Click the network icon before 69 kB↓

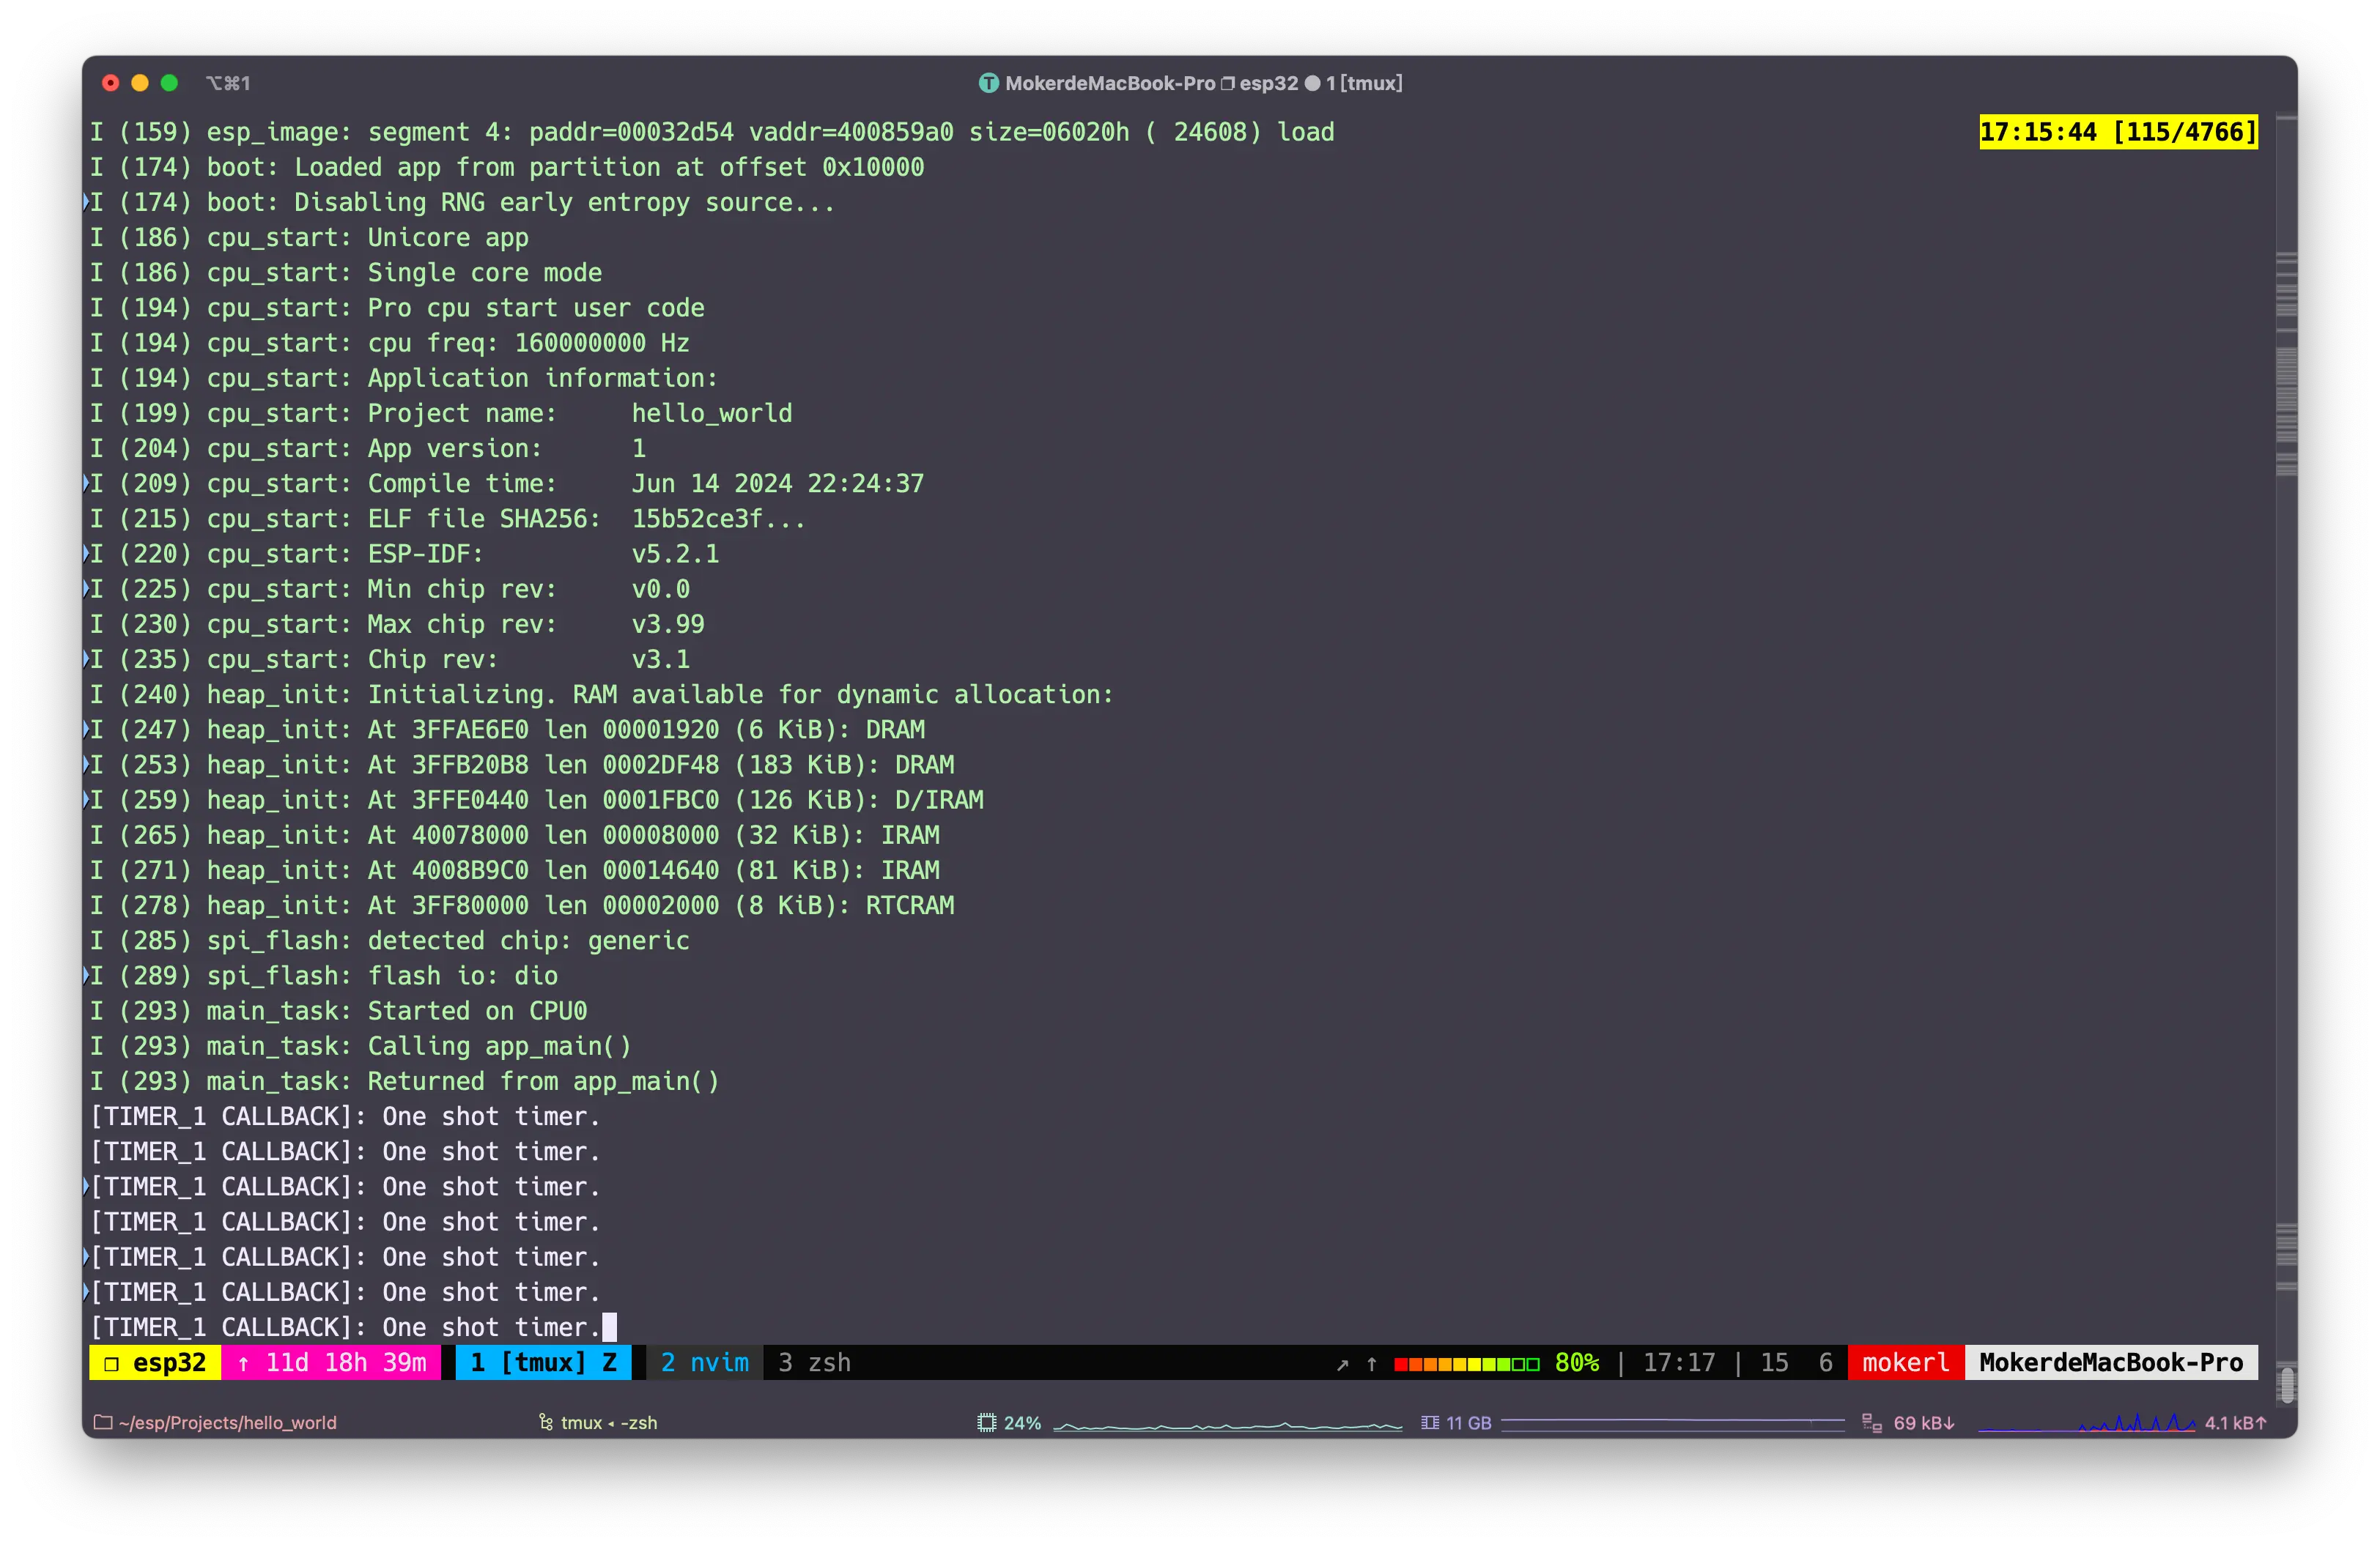pyautogui.click(x=1872, y=1422)
